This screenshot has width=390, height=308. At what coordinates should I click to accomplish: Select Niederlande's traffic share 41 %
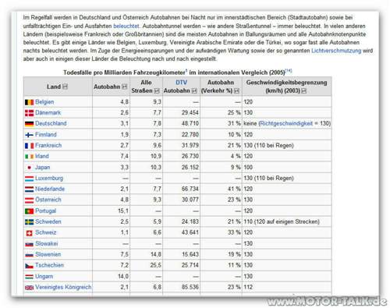[x=234, y=189]
